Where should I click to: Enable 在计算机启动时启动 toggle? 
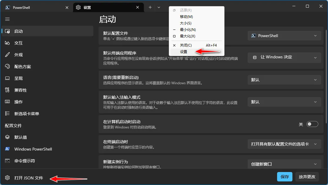pos(312,124)
